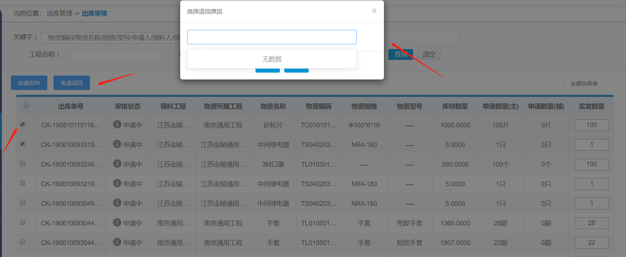
Task: Click the 工程名称 input field
Action: [115, 55]
